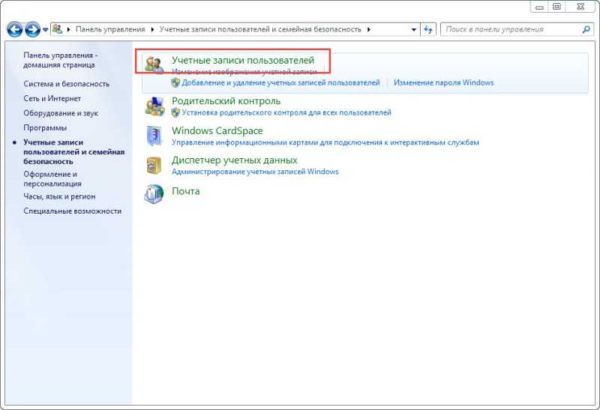The width and height of the screenshot is (600, 410).
Task: Open 'Оборудование и звук' in sidebar
Action: pyautogui.click(x=61, y=113)
